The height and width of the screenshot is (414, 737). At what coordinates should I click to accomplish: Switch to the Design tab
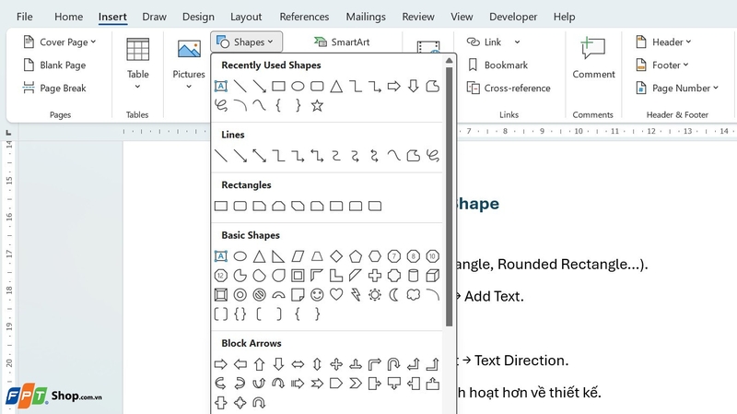click(x=198, y=17)
